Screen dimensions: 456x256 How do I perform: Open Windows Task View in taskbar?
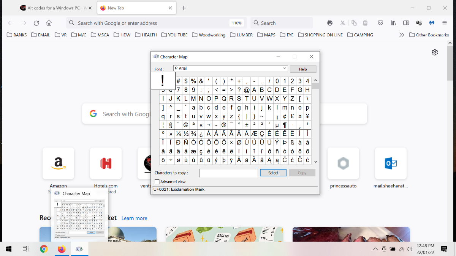[26, 249]
